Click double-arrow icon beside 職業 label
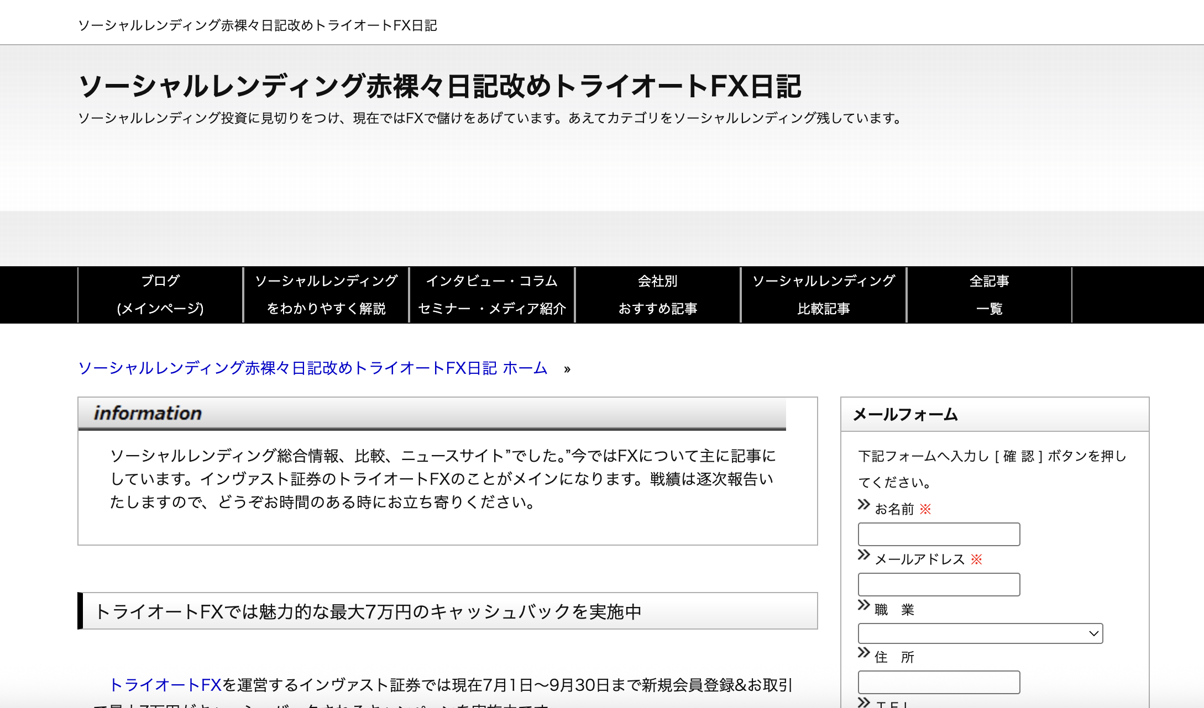The image size is (1204, 708). coord(863,605)
